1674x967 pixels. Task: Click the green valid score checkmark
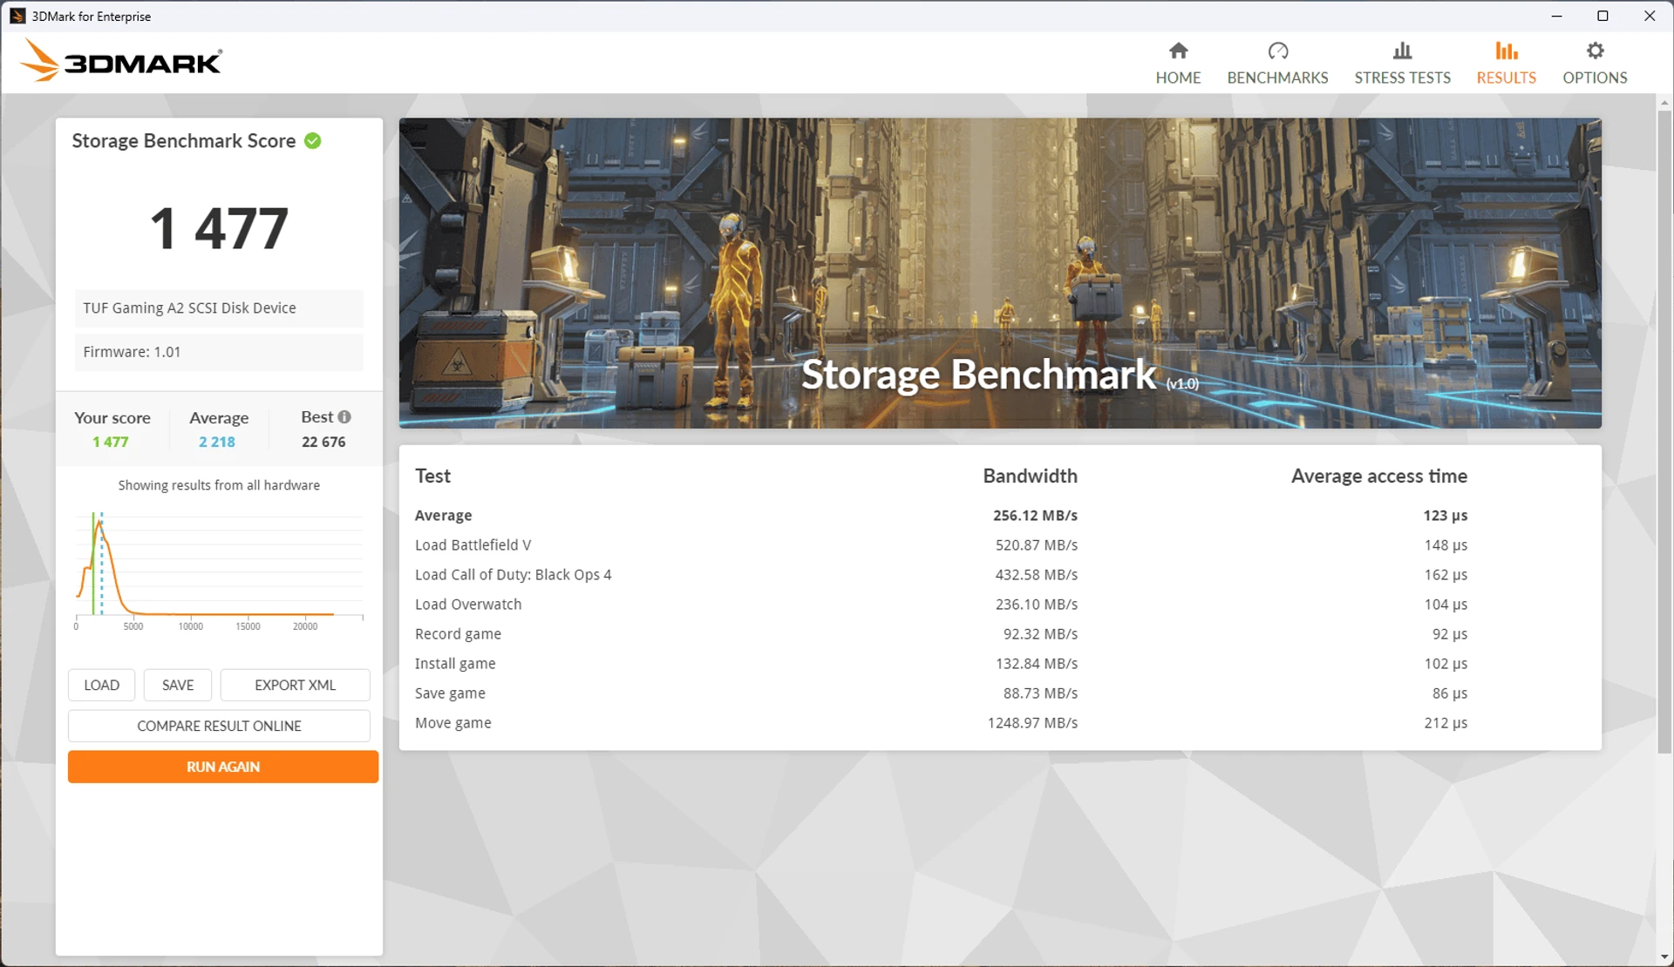click(312, 140)
